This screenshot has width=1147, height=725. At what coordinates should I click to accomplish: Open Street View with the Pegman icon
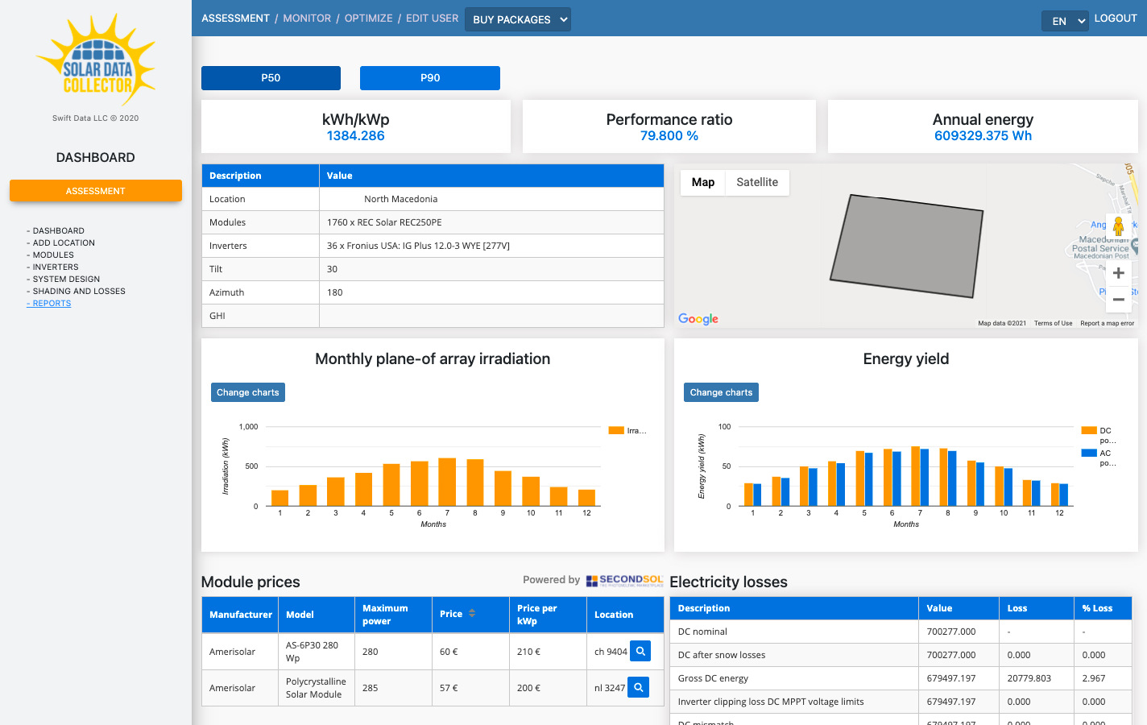(1118, 227)
